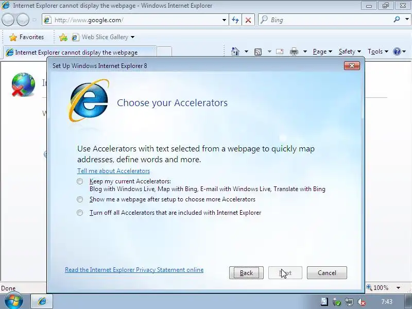
Task: Open the Internet Explorer Privacy Statement link
Action: tap(134, 270)
